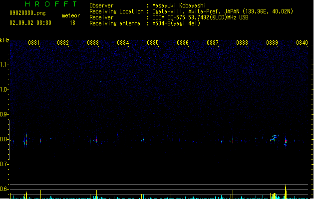314x199 pixels.
Task: Click the curved cyan meteor echo before 0339
Action: 275,137
